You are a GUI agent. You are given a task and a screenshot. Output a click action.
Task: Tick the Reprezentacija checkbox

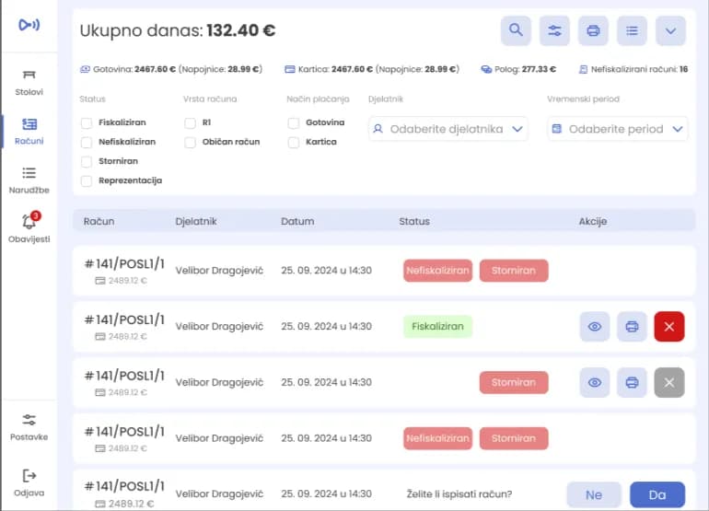click(x=87, y=180)
